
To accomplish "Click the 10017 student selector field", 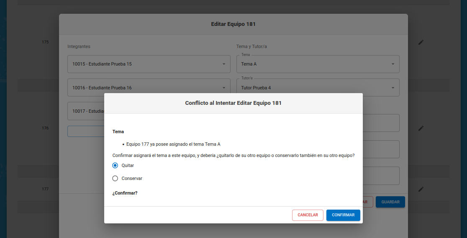I will (86, 111).
